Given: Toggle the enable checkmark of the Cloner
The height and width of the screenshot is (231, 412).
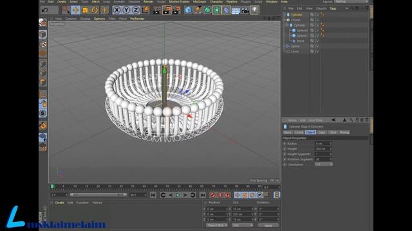Looking at the screenshot, I should point(317,20).
